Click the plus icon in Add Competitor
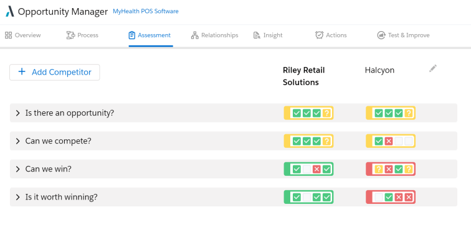The width and height of the screenshot is (471, 225). pyautogui.click(x=22, y=72)
